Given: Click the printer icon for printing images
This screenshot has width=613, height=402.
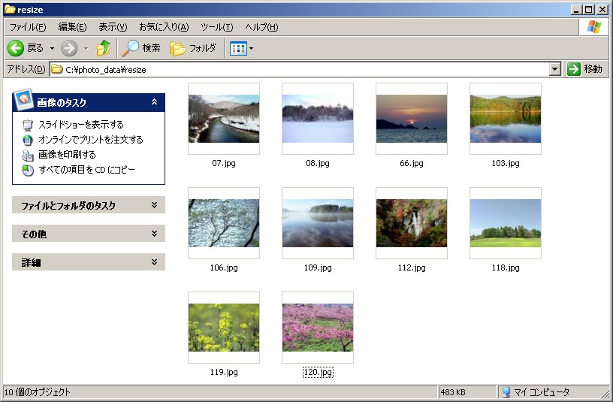Looking at the screenshot, I should click(27, 156).
